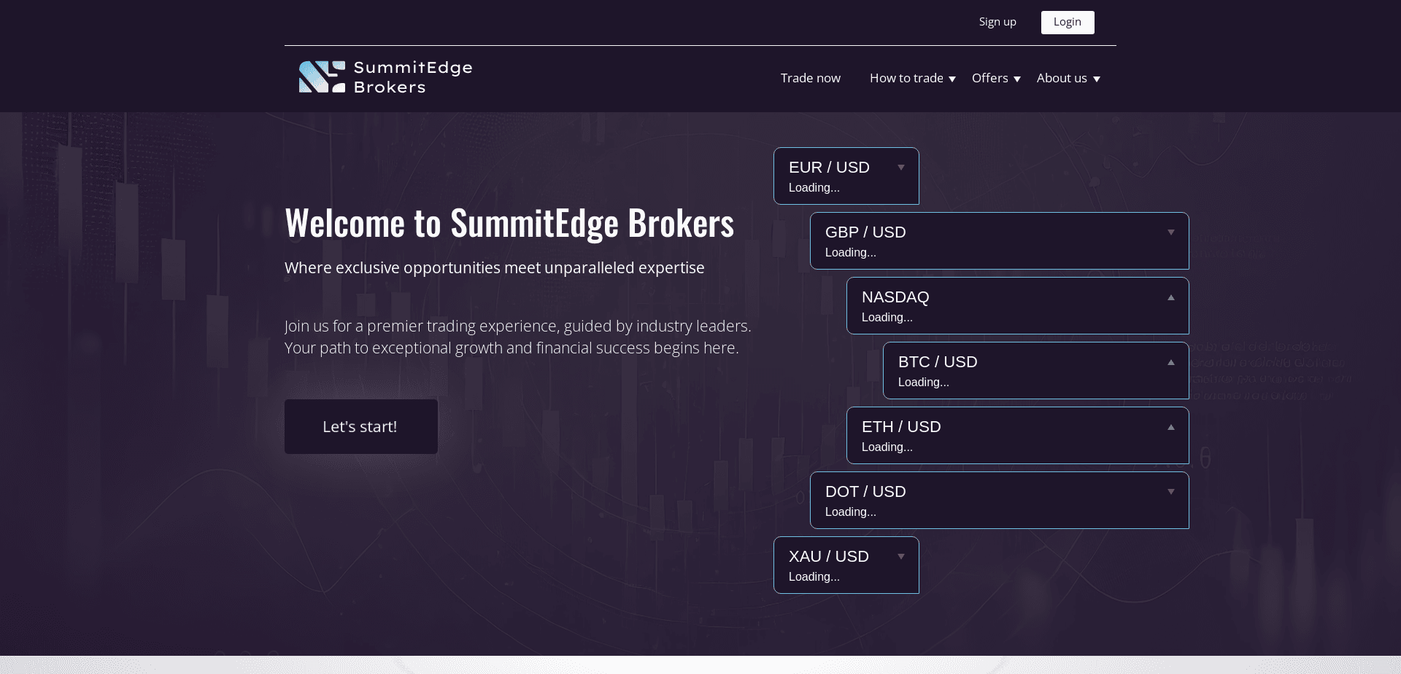Collapse the NASDAQ ticker panel
This screenshot has width=1401, height=674.
tap(1170, 297)
